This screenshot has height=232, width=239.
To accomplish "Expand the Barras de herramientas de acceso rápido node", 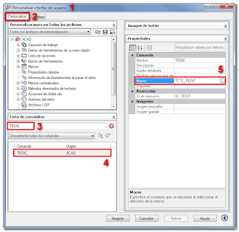I will point(18,50).
